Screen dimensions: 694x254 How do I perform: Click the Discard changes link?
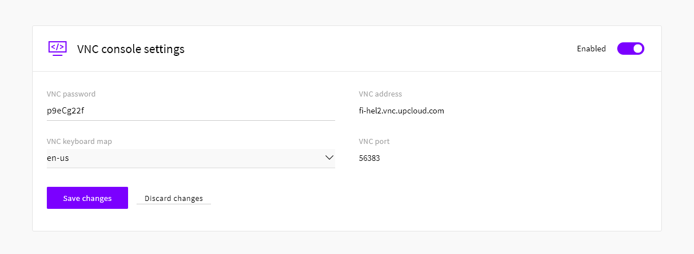click(174, 199)
